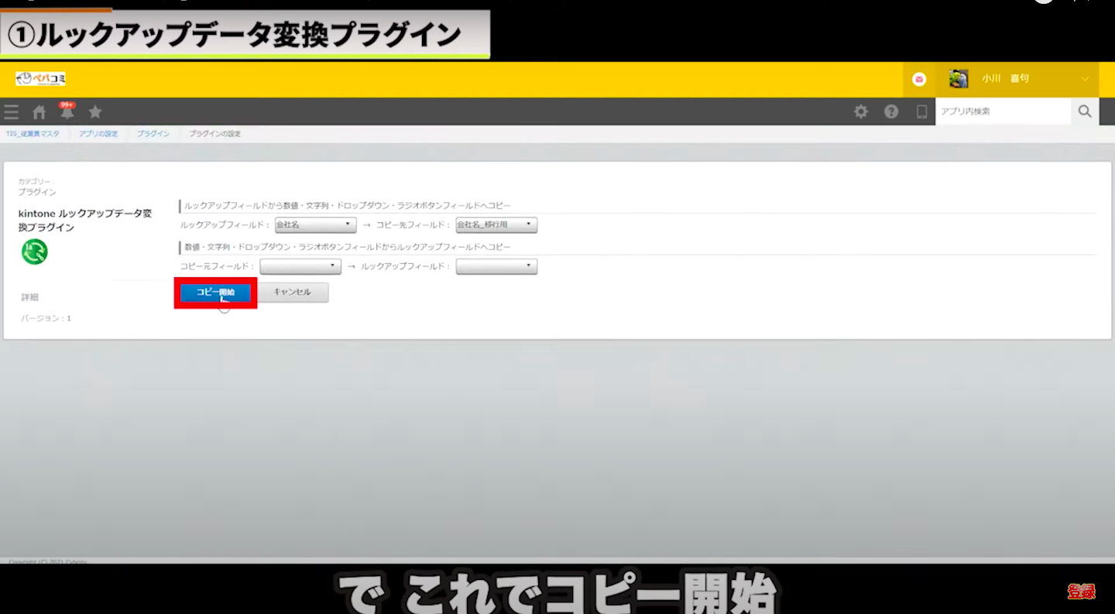The image size is (1115, 614).
Task: Open the 会社名_移行用 copy destination dropdown
Action: 496,225
